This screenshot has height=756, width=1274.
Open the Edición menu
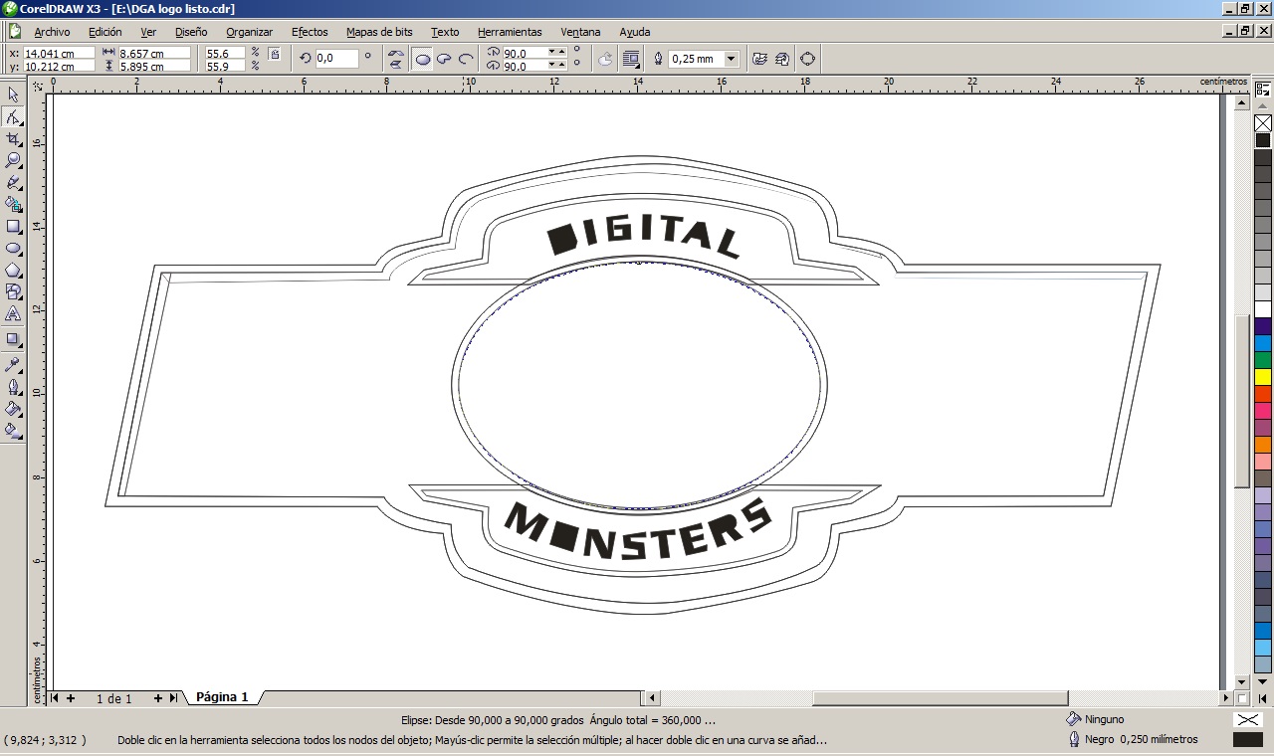point(106,32)
